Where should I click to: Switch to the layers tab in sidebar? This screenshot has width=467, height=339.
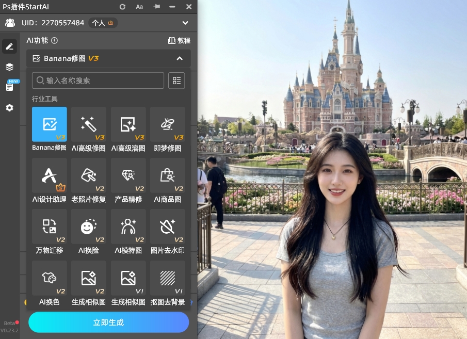pyautogui.click(x=9, y=67)
